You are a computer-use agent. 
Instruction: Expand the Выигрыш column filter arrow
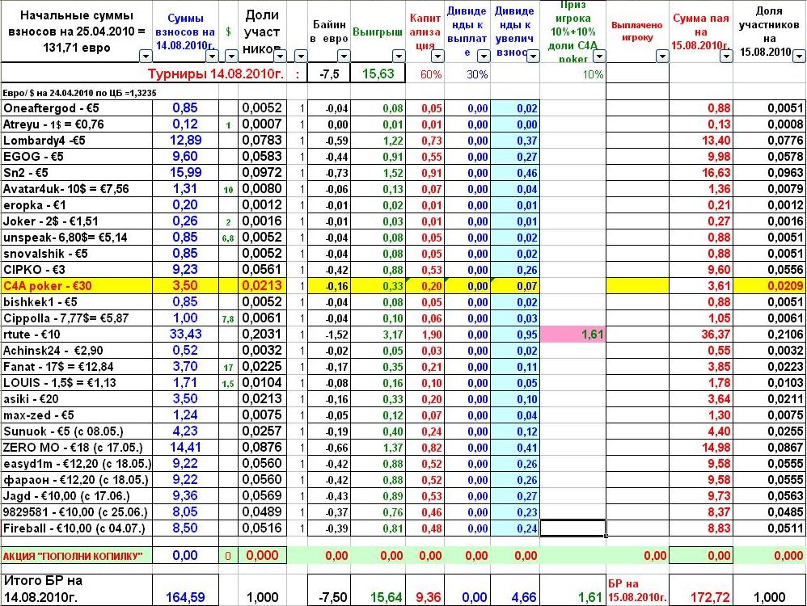(x=399, y=56)
